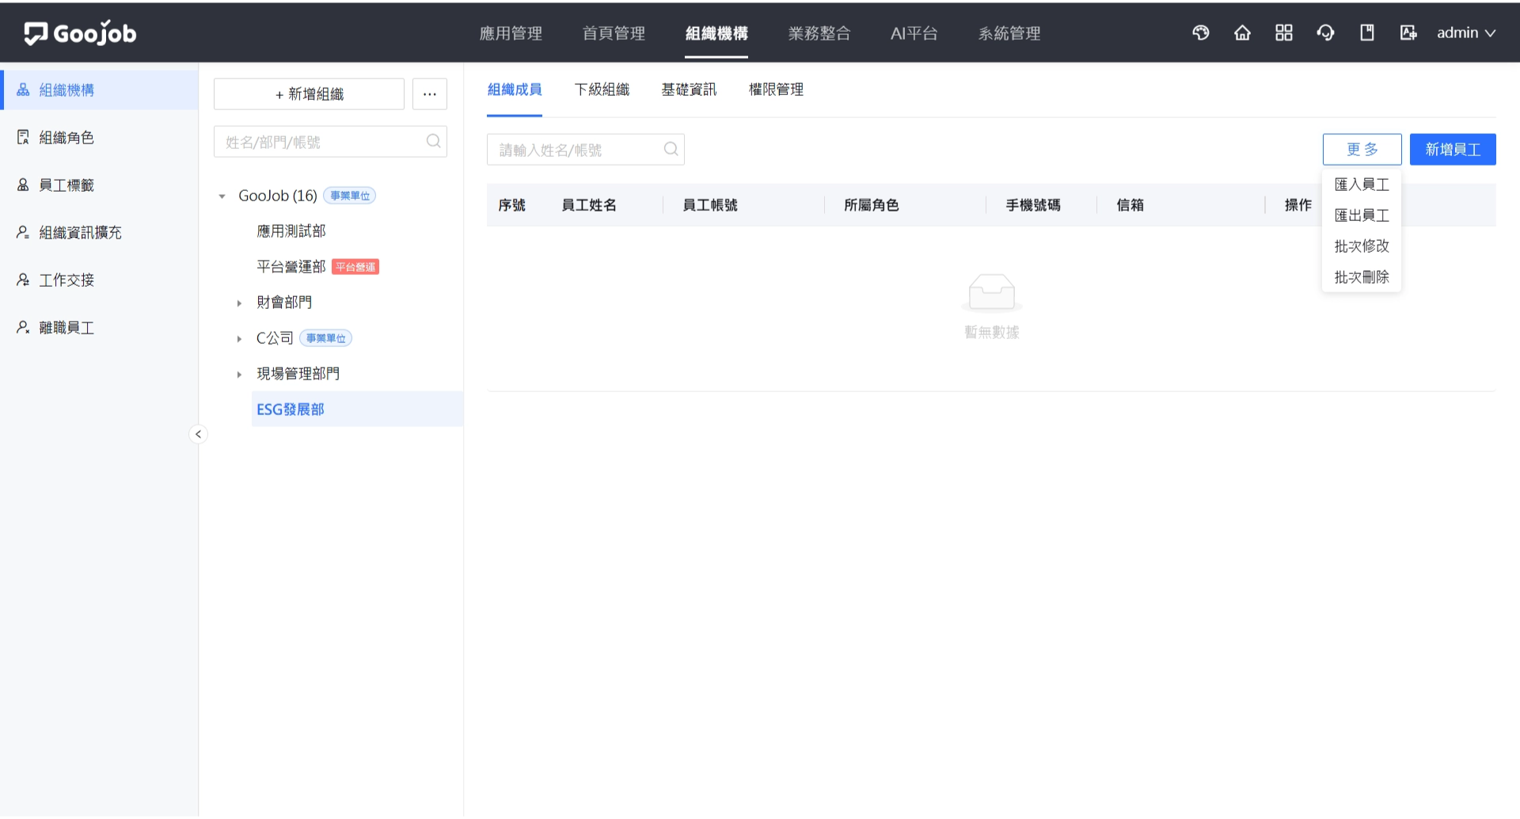Click the 員工姓名 column header
The width and height of the screenshot is (1520, 819).
tap(588, 204)
